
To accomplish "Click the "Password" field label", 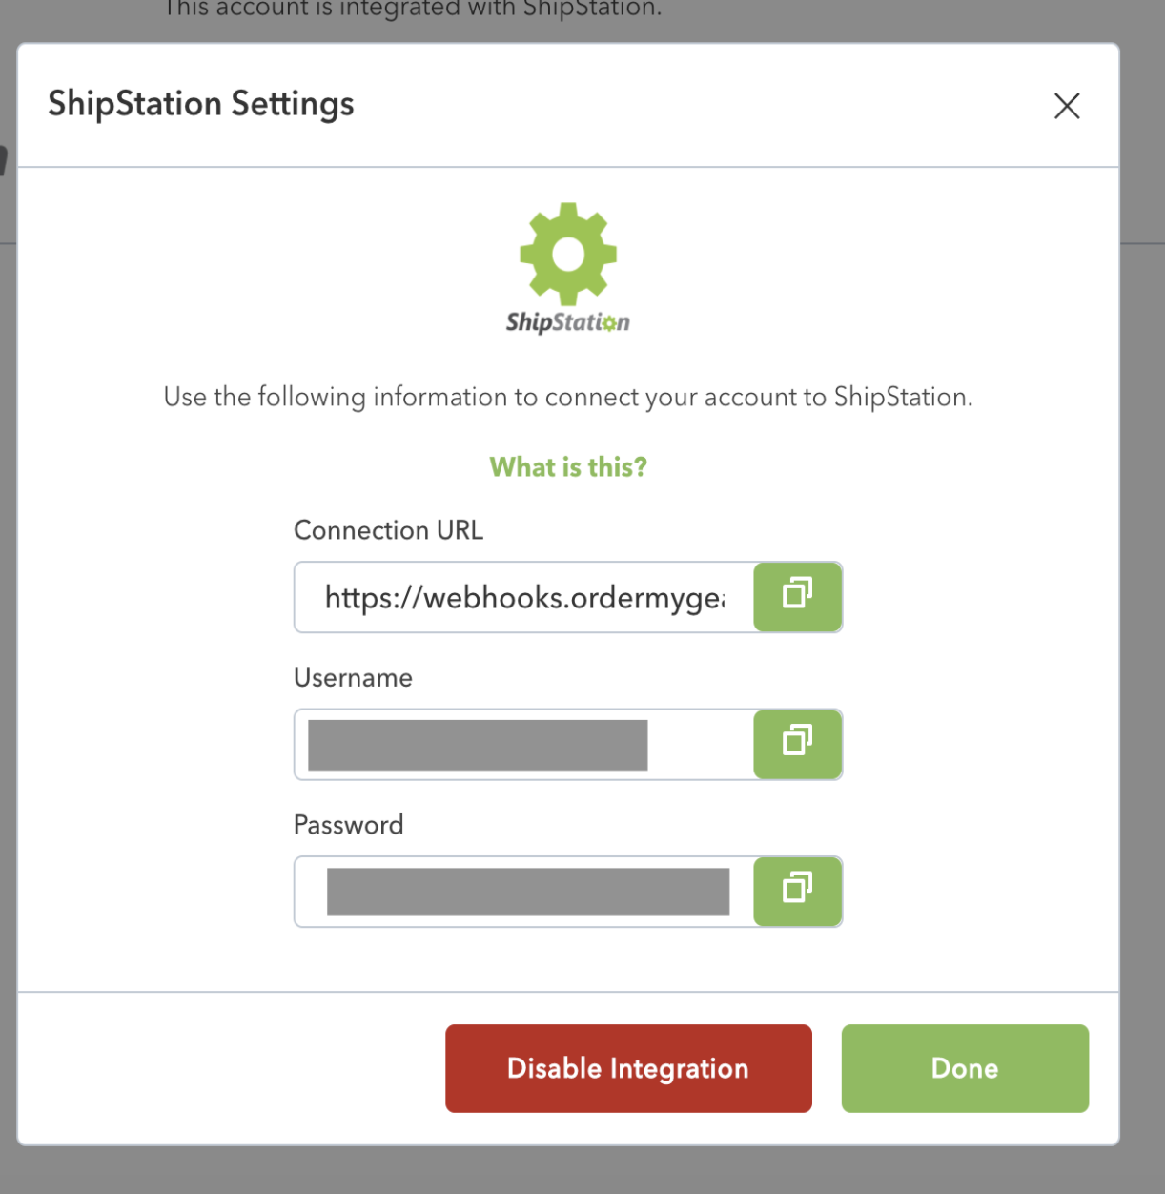I will pos(348,825).
